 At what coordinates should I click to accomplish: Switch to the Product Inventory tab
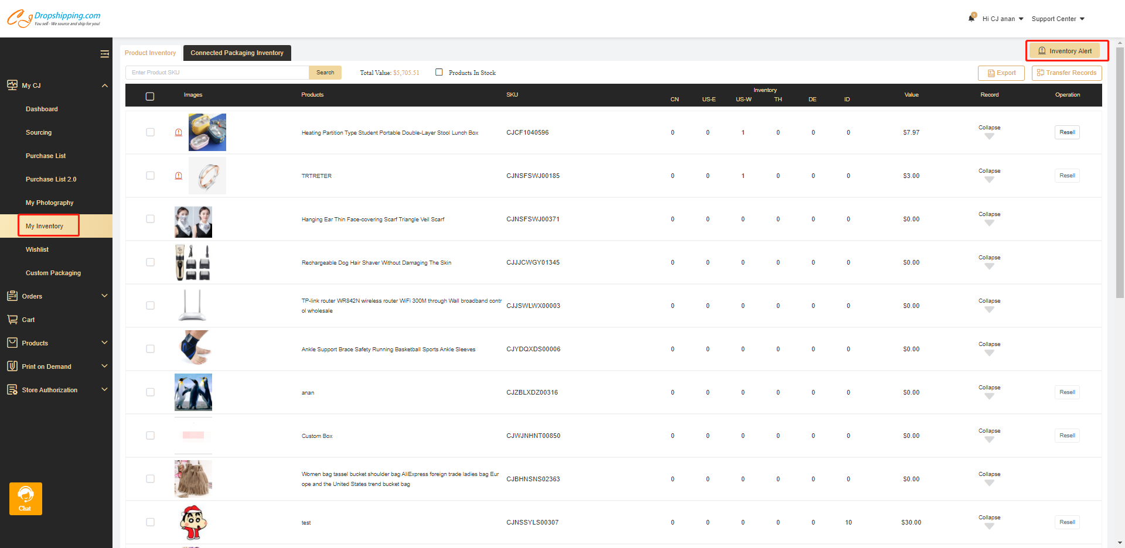[150, 53]
